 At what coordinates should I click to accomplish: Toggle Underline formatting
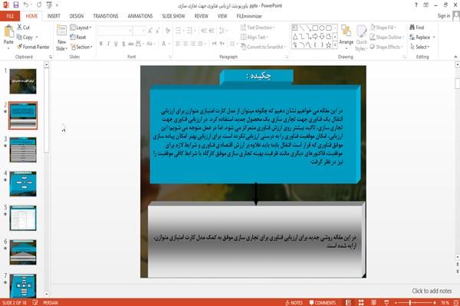pos(116,44)
